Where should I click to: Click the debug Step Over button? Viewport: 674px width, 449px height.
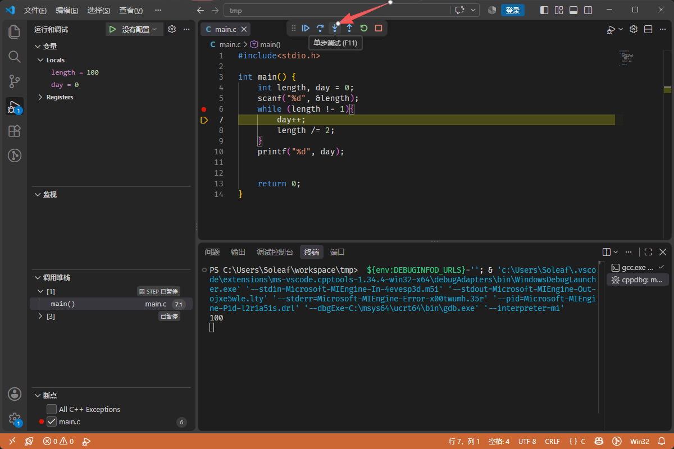coord(320,28)
